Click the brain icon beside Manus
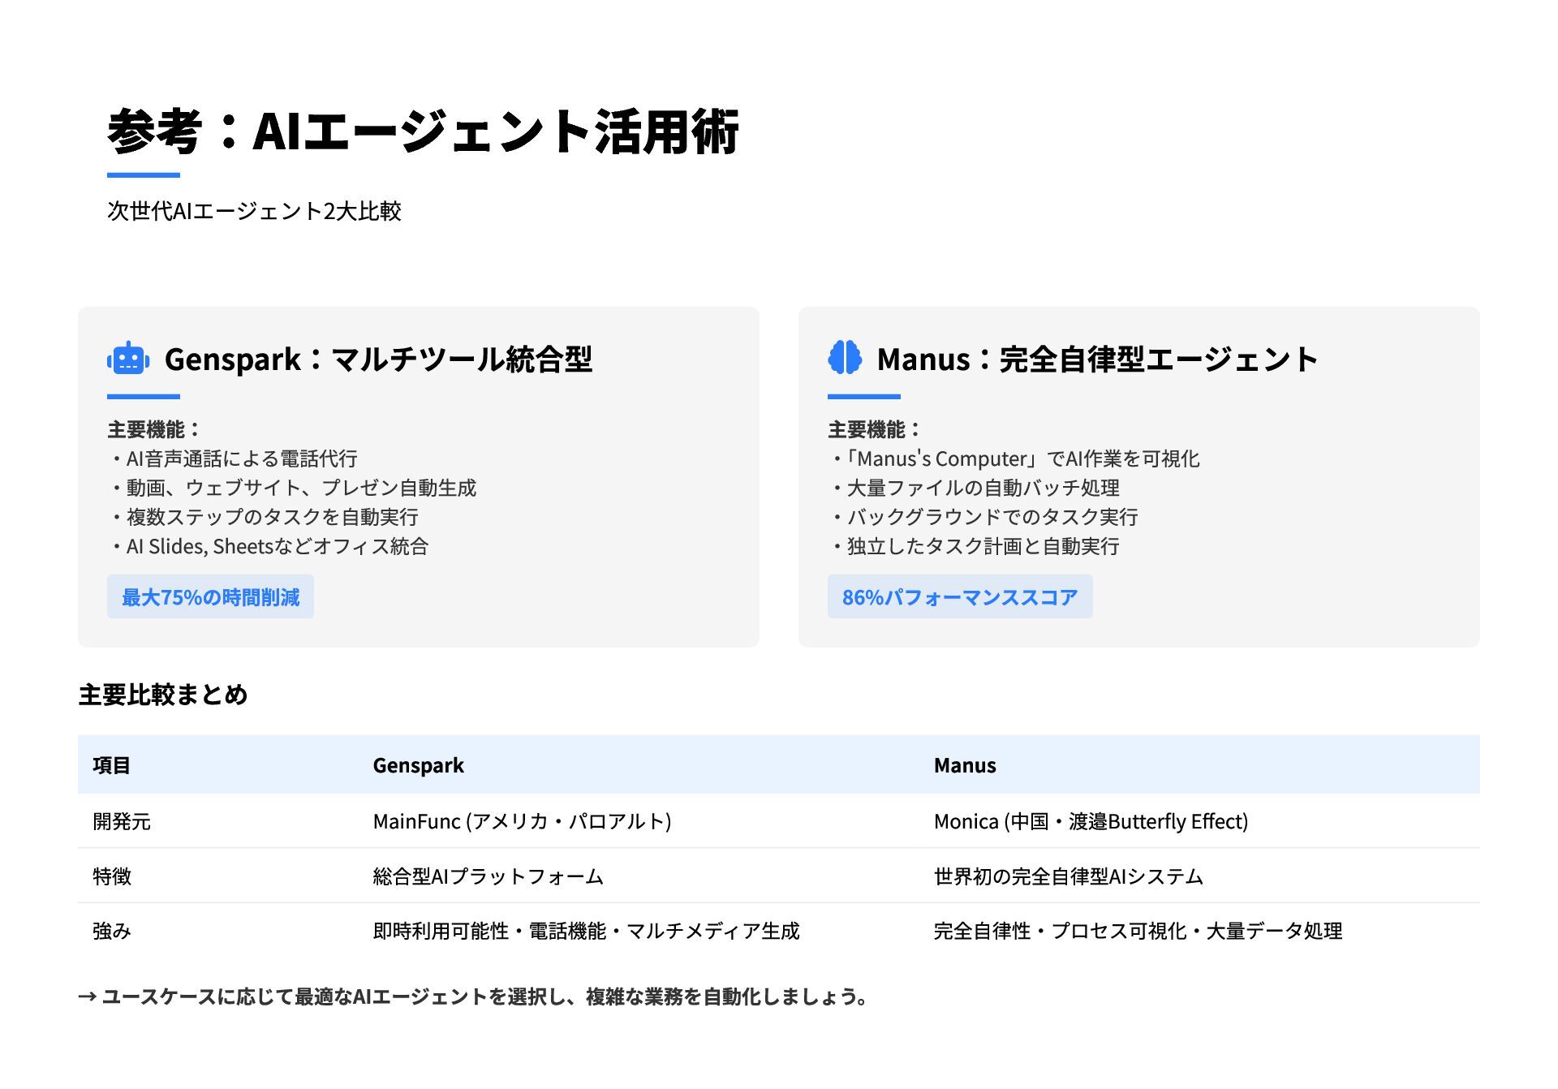Viewport: 1558px width, 1089px height. 845,358
